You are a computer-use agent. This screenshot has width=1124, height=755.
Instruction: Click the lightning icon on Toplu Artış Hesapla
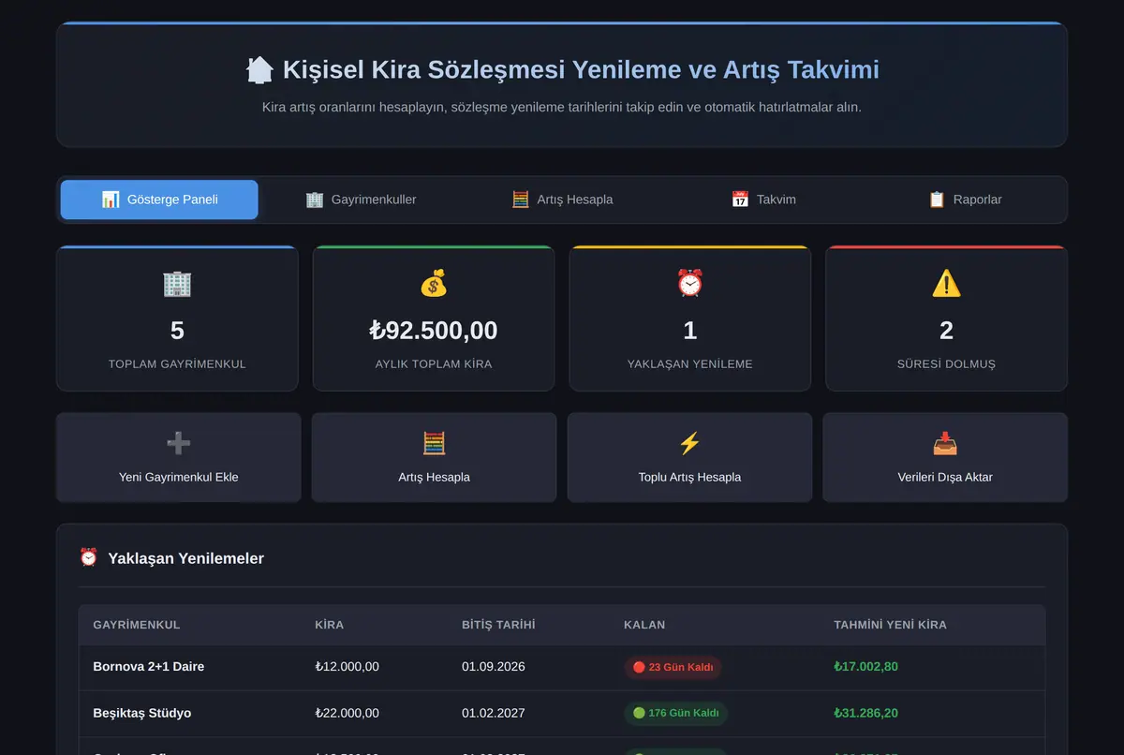pos(689,443)
